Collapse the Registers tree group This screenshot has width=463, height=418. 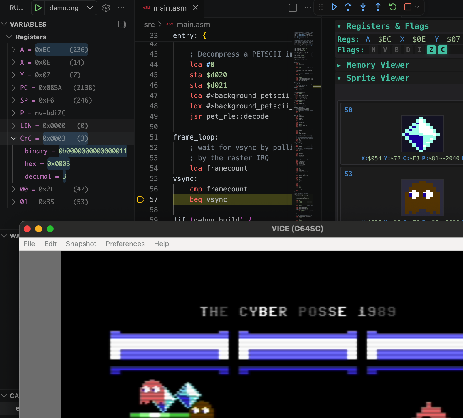tap(10, 37)
